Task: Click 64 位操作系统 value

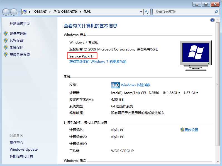Action: (122, 106)
